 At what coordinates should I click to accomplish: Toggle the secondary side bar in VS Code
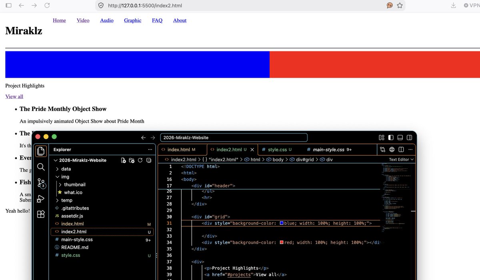[x=409, y=138]
